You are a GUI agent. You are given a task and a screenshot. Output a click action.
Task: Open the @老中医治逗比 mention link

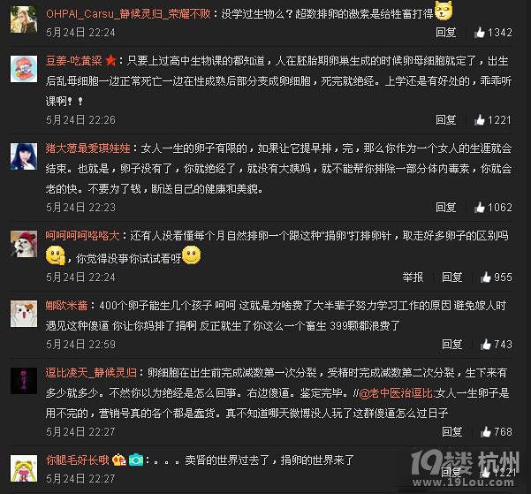click(396, 393)
